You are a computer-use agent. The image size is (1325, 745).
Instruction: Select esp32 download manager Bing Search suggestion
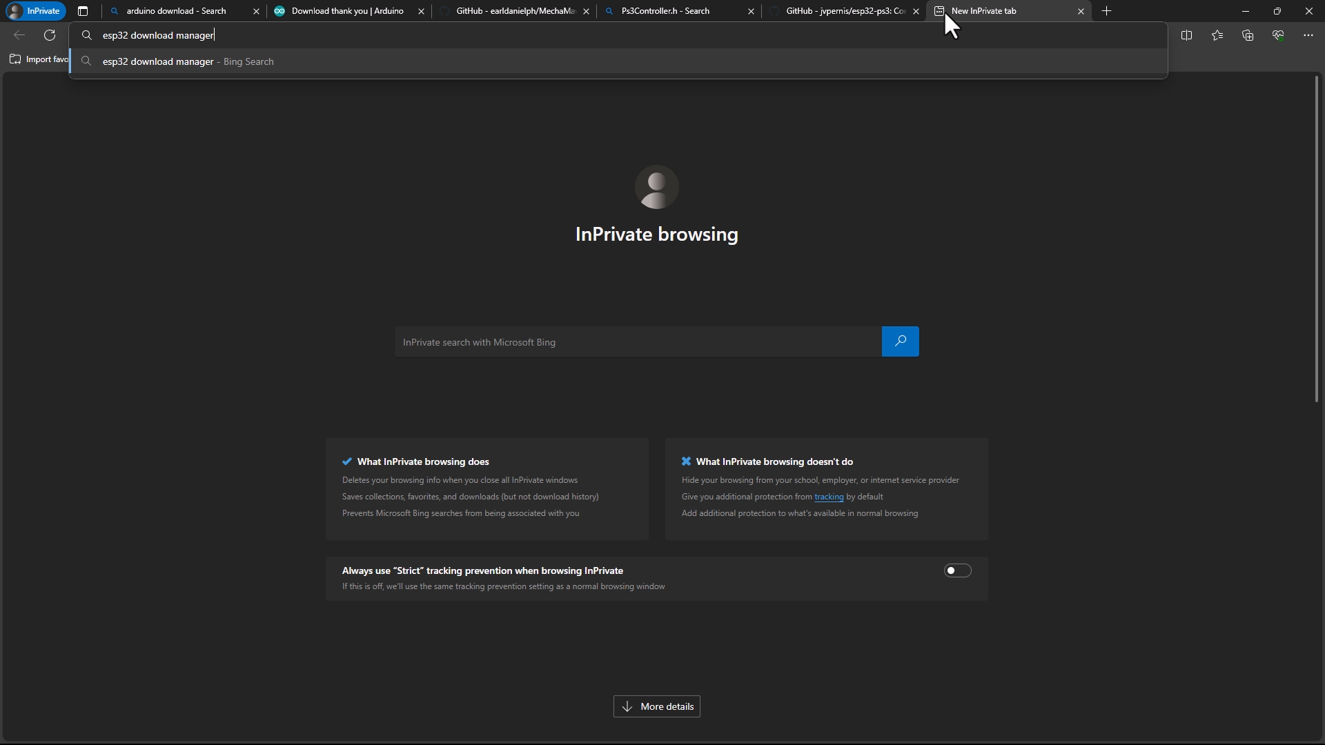pos(618,61)
